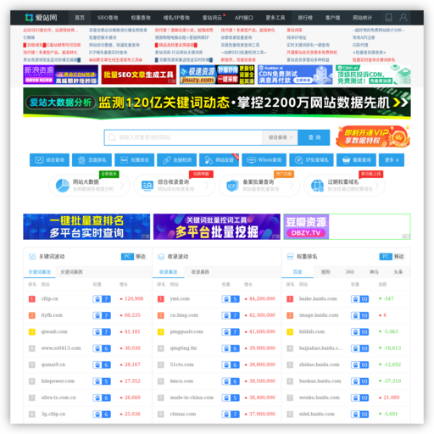The height and width of the screenshot is (434, 434).
Task: Click the 收录波动 cube icon
Action: pyautogui.click(x=161, y=257)
